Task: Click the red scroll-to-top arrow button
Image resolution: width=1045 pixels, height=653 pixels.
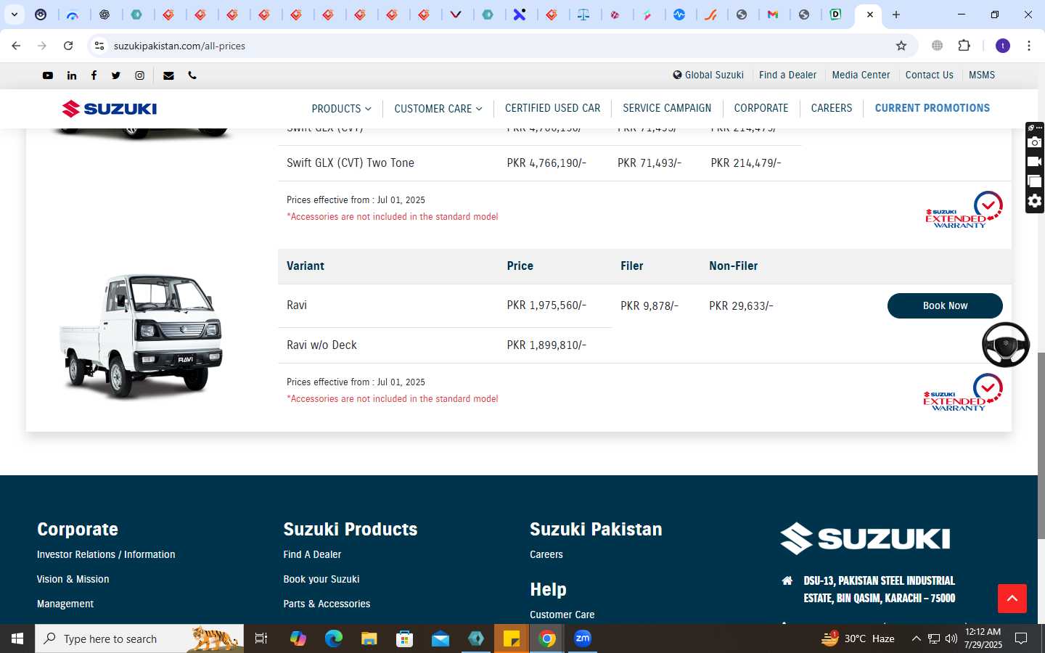Action: [x=1012, y=599]
